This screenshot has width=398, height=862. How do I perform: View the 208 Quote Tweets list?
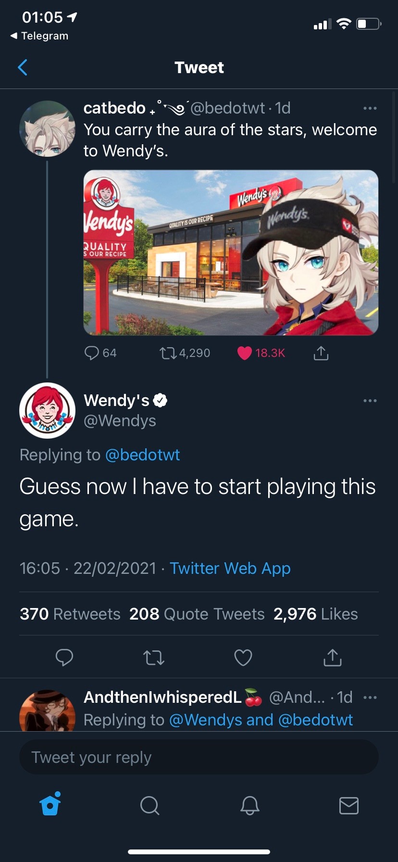click(197, 614)
